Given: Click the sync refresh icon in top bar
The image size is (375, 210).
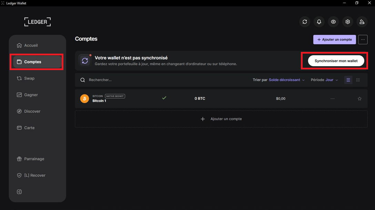Looking at the screenshot, I should pyautogui.click(x=305, y=22).
